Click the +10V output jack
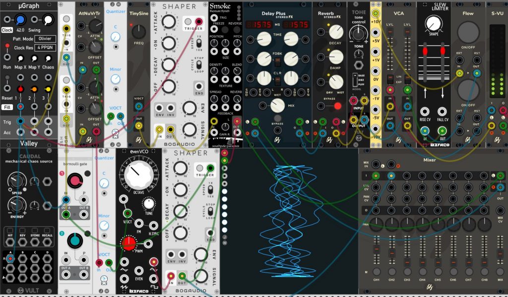The height and width of the screenshot is (297, 508). [375, 13]
